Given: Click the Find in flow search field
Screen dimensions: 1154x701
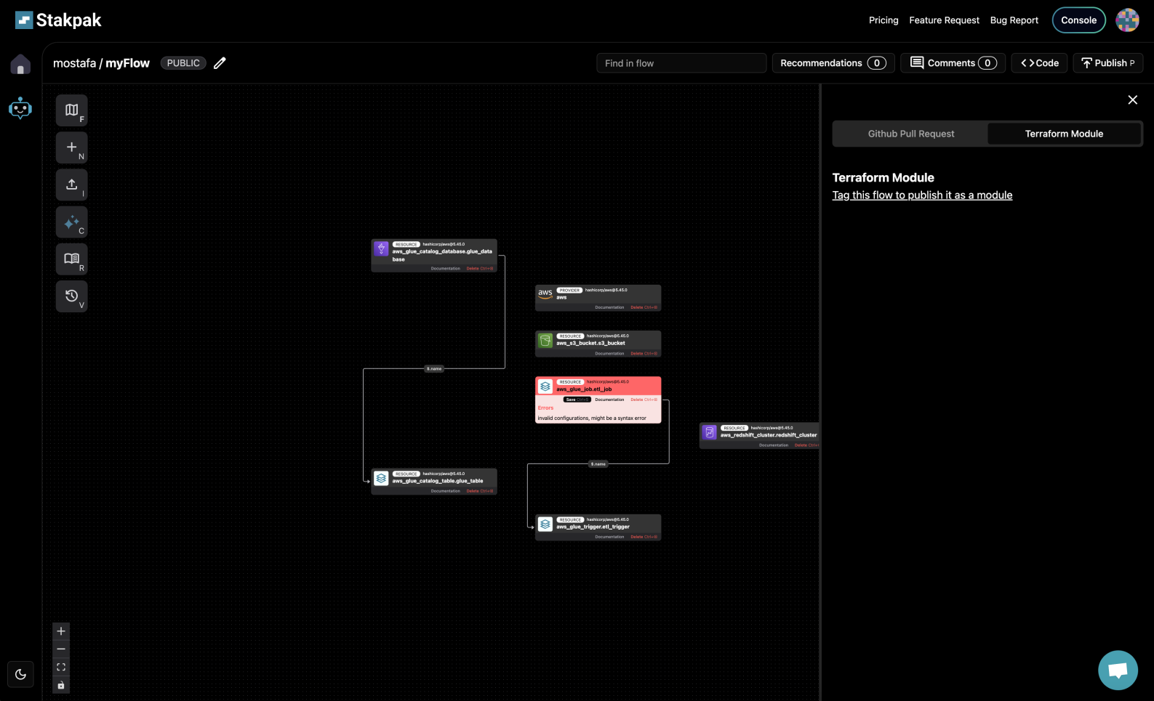Looking at the screenshot, I should [x=681, y=63].
